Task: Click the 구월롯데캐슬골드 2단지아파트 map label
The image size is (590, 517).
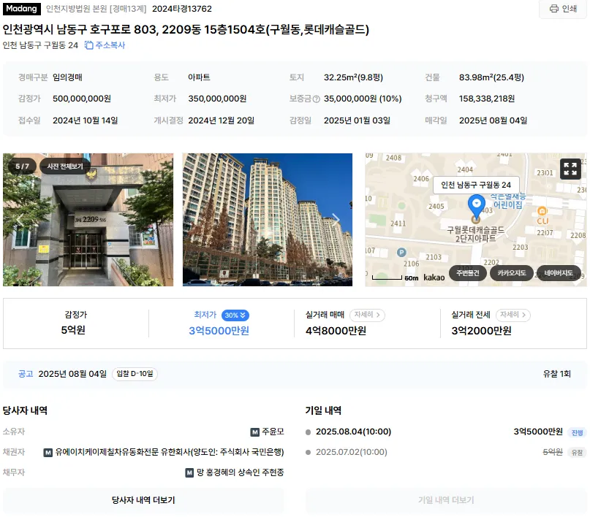Action: coord(476,234)
